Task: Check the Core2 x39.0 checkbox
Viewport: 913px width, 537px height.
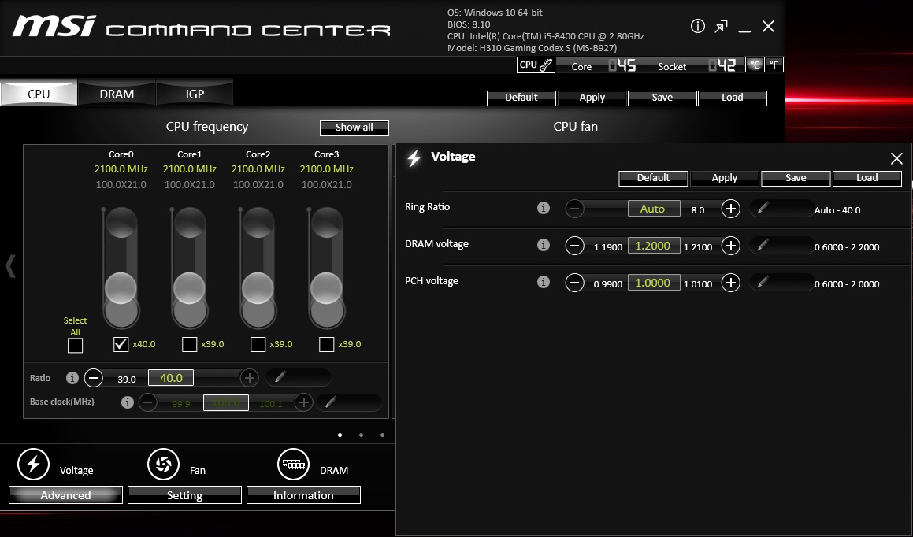Action: pos(258,344)
